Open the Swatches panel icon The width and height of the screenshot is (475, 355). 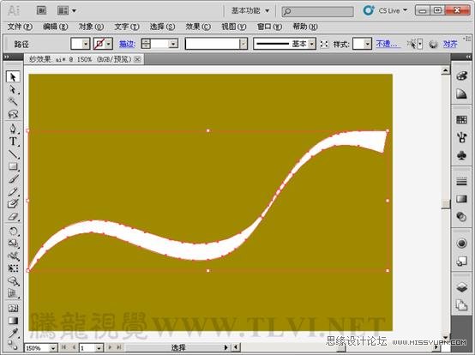(461, 120)
